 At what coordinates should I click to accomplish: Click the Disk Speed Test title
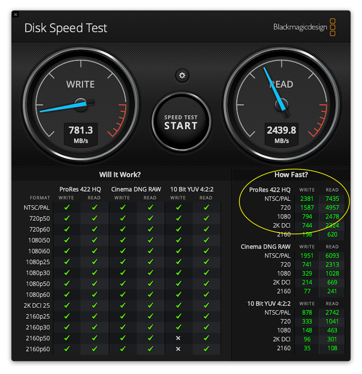pyautogui.click(x=66, y=28)
